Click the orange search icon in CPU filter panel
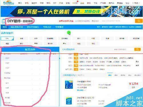Screen dimensions: 143x107 click(137, 49)
